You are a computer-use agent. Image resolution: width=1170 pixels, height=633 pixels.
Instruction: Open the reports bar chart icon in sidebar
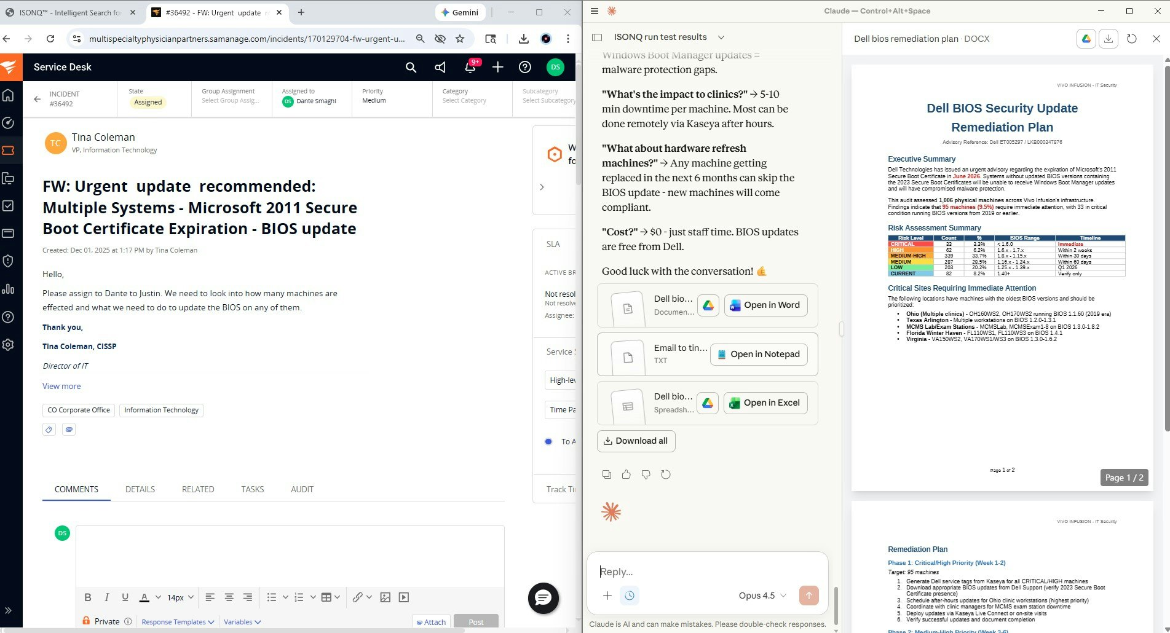[8, 289]
